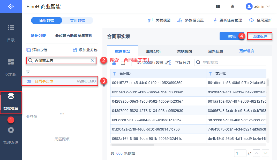Go to next page with down arrow
The width and height of the screenshot is (277, 160).
[x=265, y=153]
